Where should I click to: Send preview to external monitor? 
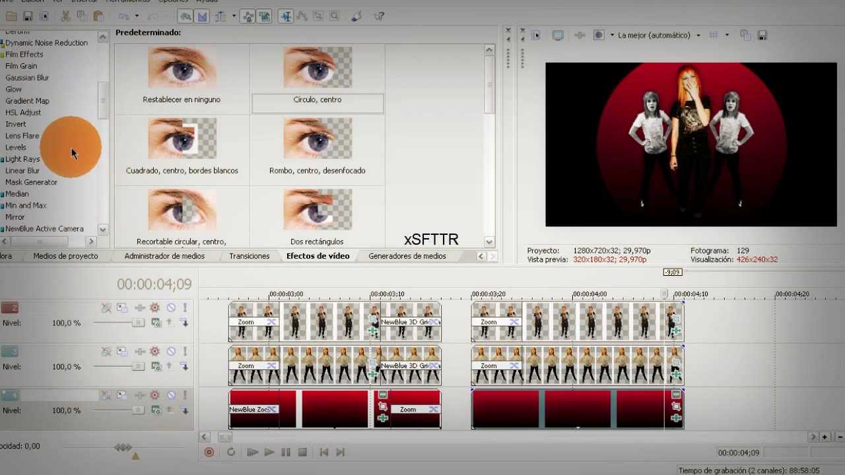tap(558, 35)
